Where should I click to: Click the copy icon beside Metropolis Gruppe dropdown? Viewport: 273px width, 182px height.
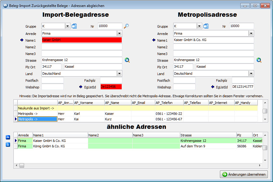206,26
